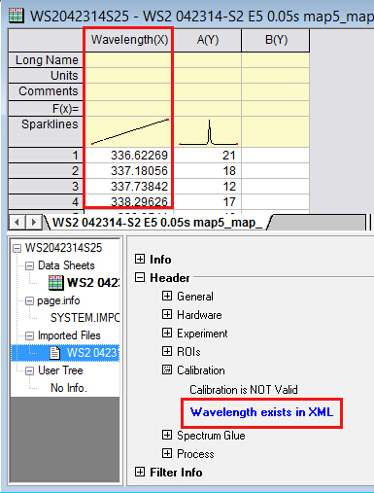Image resolution: width=374 pixels, height=493 pixels.
Task: Select the No Info. tree item
Action: [69, 388]
